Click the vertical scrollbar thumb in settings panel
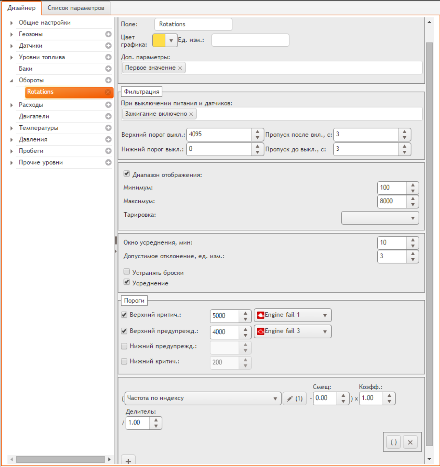440x467 pixels. tap(429, 244)
